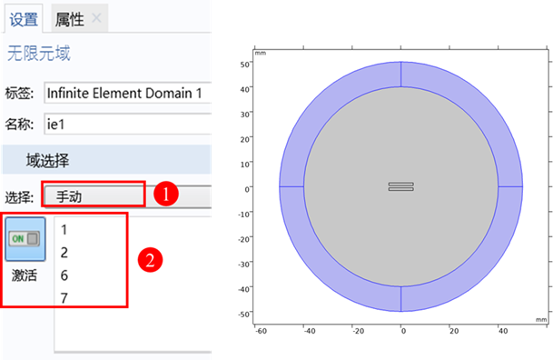Image resolution: width=553 pixels, height=360 pixels.
Task: Select domain 7 in the selection list
Action: pyautogui.click(x=64, y=298)
